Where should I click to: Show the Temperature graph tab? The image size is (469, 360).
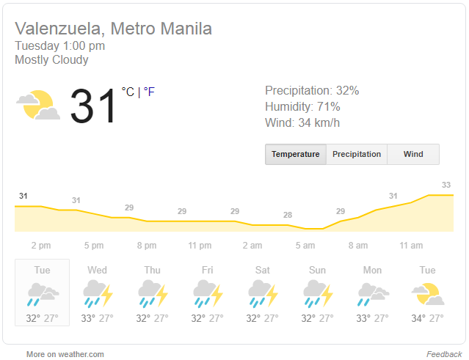click(x=296, y=154)
